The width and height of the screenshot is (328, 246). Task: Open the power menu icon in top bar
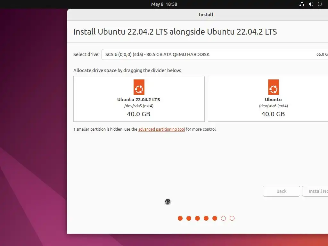point(320,4)
